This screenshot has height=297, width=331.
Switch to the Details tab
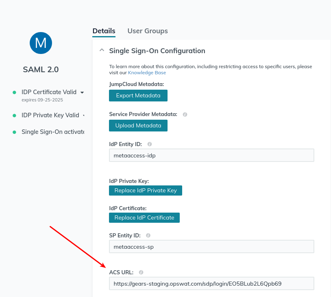(x=104, y=31)
